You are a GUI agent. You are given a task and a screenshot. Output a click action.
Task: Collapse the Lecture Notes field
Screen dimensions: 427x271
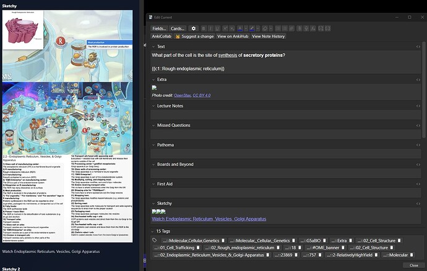(x=153, y=106)
